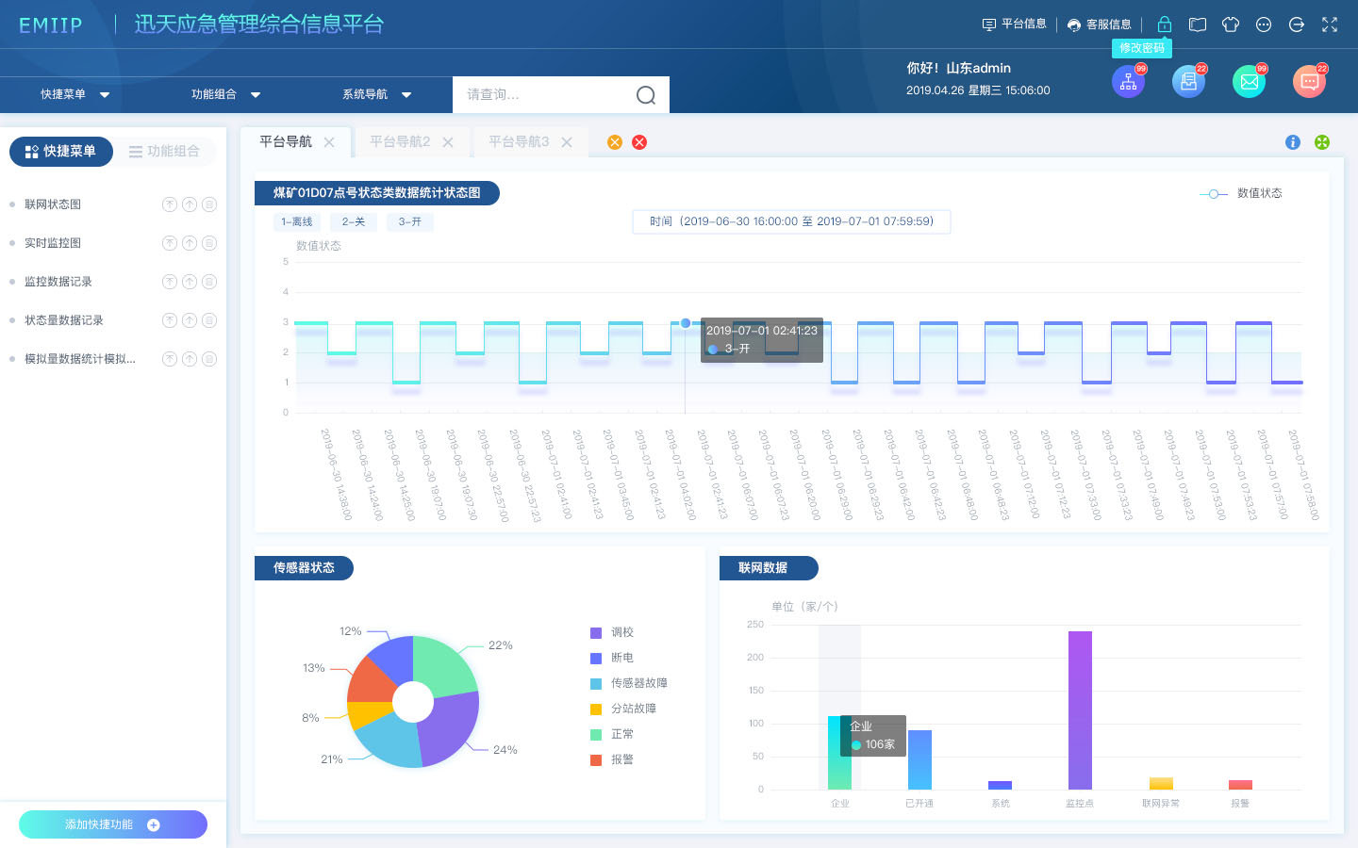Screen dimensions: 1358x848
Task: Open 状态量数据记录 in sidebar list
Action: [x=64, y=320]
